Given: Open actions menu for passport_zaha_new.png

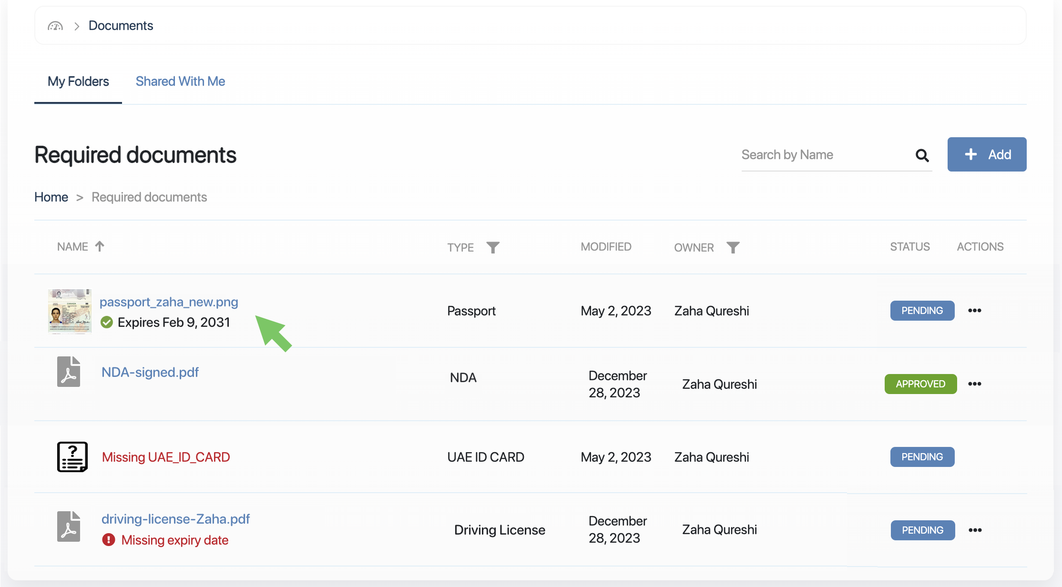Looking at the screenshot, I should pyautogui.click(x=974, y=311).
